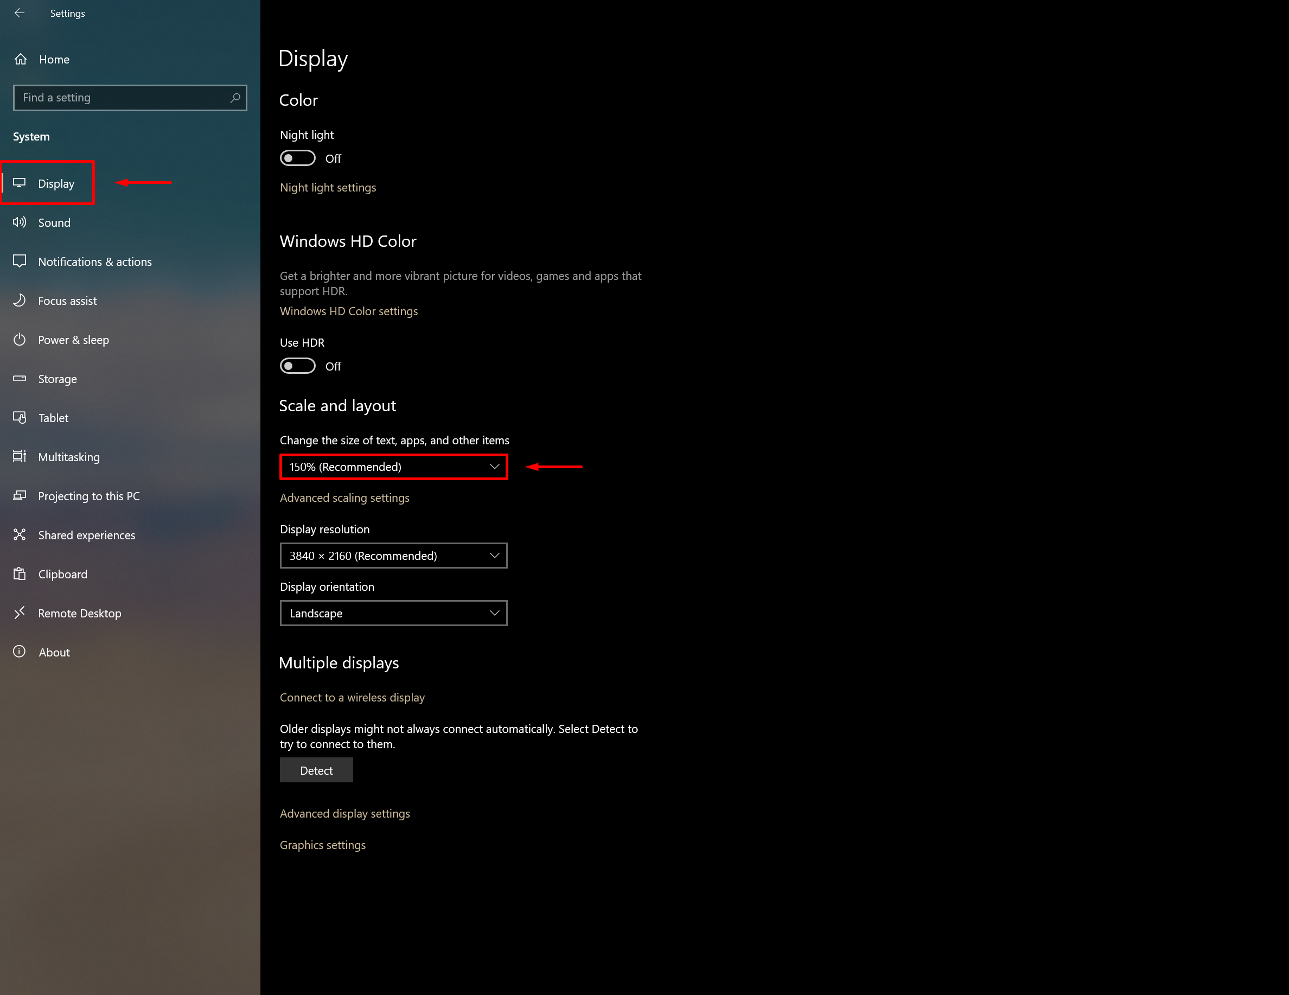Open the 150% scaling dropdown
Screen dimensions: 1289x995
393,467
